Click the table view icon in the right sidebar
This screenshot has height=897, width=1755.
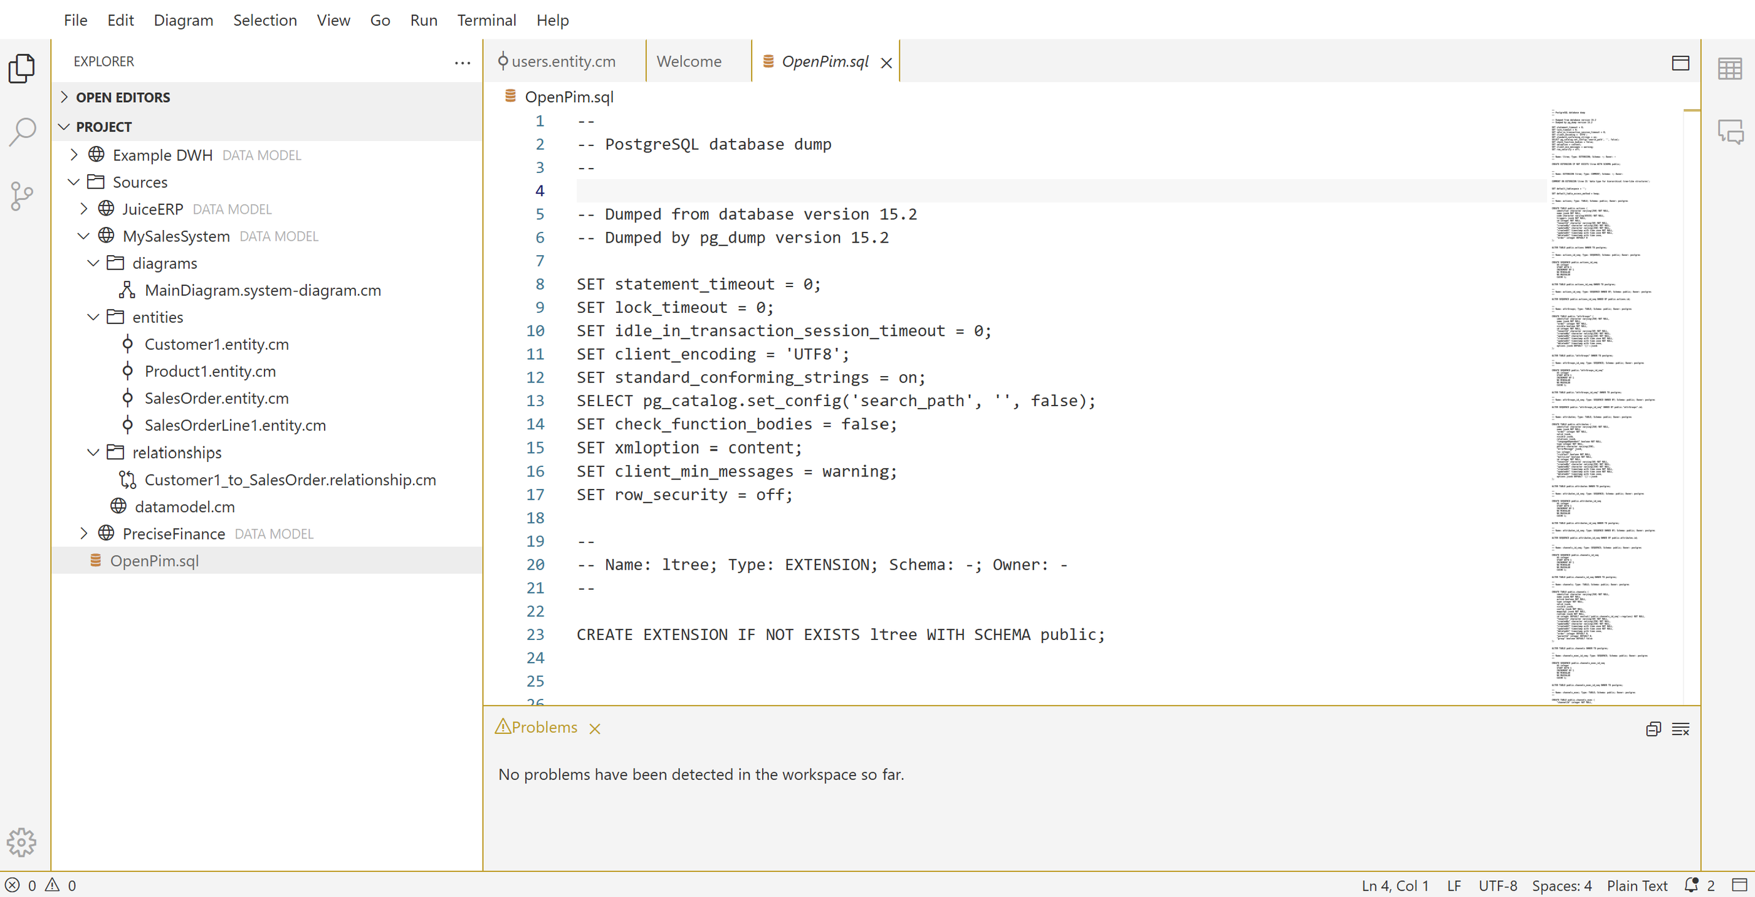(x=1730, y=68)
